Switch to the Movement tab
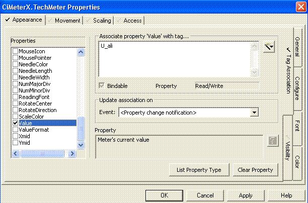This screenshot has height=203, width=308. pos(64,21)
